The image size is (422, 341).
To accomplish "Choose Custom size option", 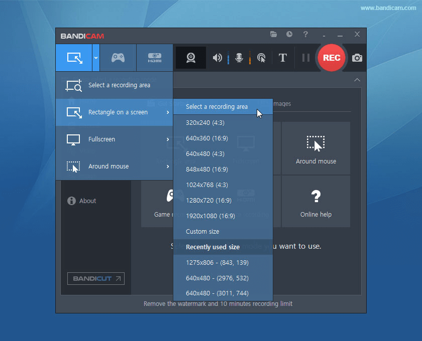I will 223,232.
